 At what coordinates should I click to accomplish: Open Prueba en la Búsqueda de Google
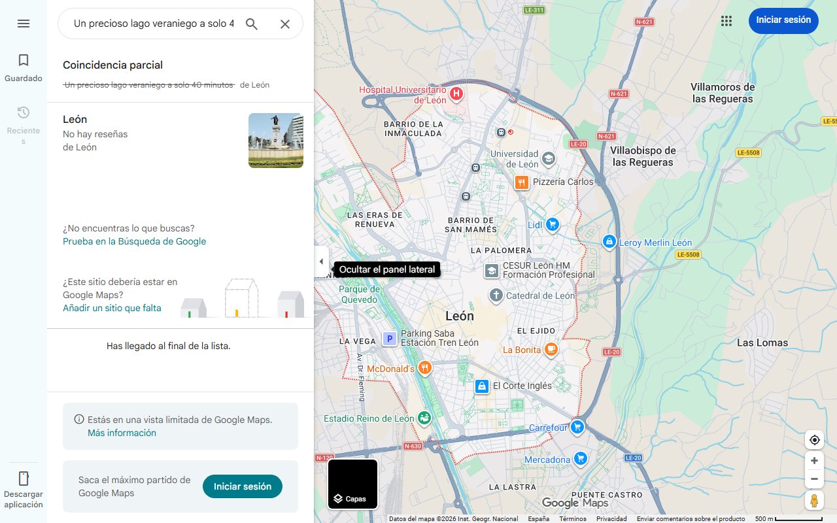[134, 242]
